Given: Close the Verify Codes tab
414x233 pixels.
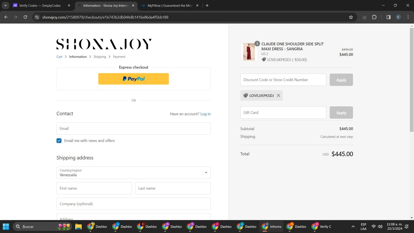Looking at the screenshot, I should (69, 6).
